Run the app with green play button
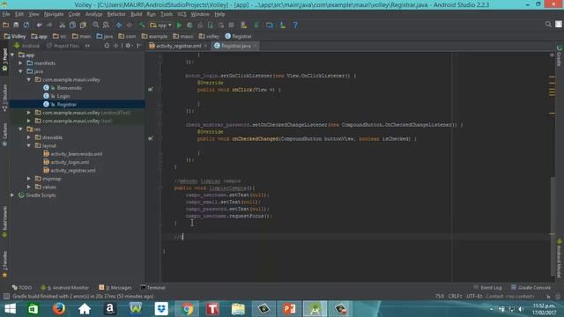Viewport: 564px width, 317px height. click(179, 26)
